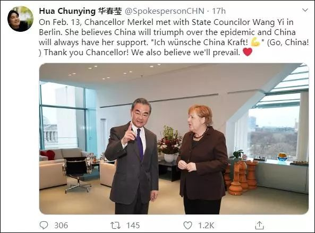Viewport: 315px width, 233px height.
Task: Click the share upload icon
Action: pyautogui.click(x=259, y=225)
